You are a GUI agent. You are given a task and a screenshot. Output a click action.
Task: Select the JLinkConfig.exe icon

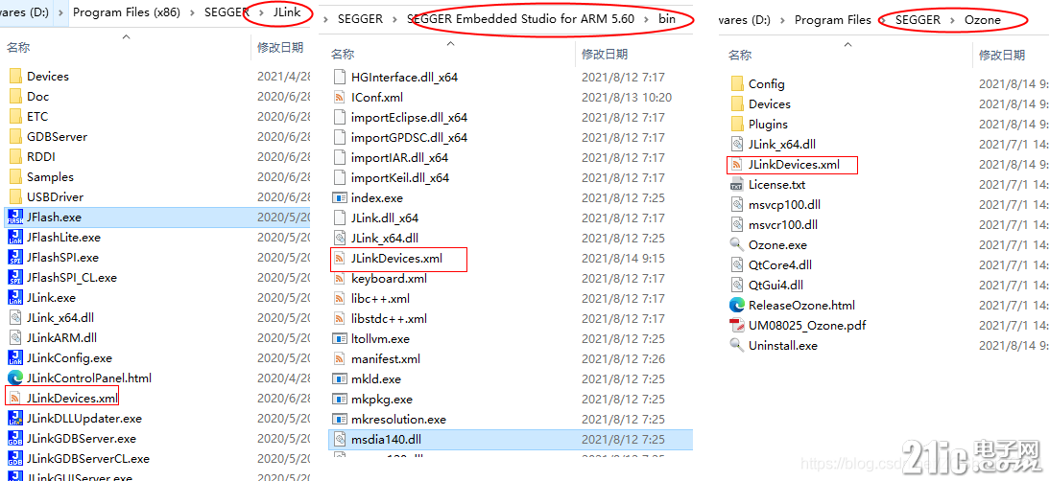(x=14, y=358)
